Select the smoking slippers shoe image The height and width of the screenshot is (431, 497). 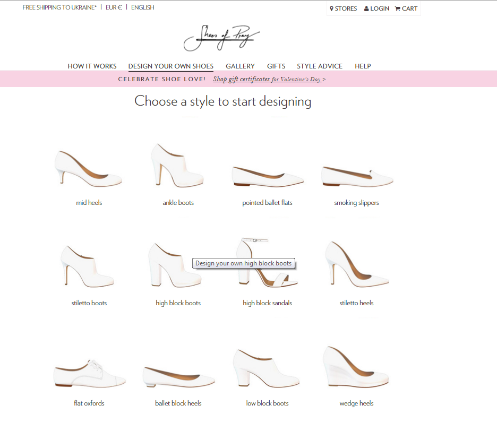(357, 176)
